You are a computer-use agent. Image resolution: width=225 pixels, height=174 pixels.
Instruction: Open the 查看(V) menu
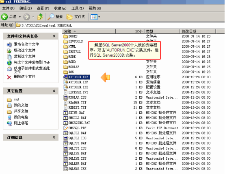click(x=43, y=8)
